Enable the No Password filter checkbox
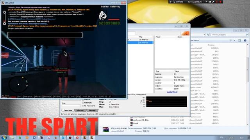250x140 pixels. 83,106
